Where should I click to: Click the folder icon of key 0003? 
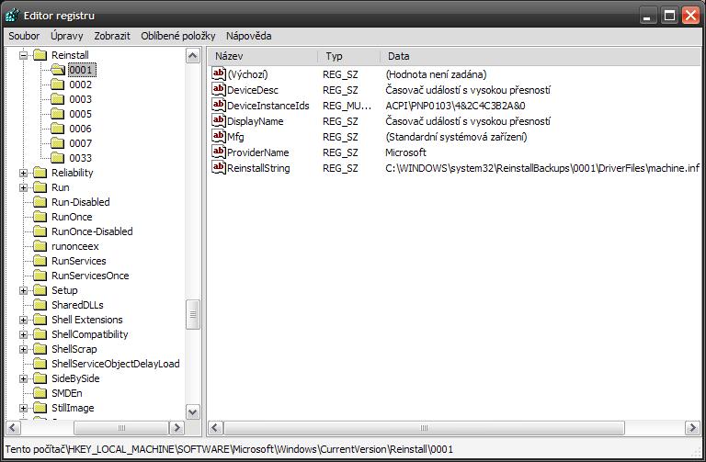point(57,99)
